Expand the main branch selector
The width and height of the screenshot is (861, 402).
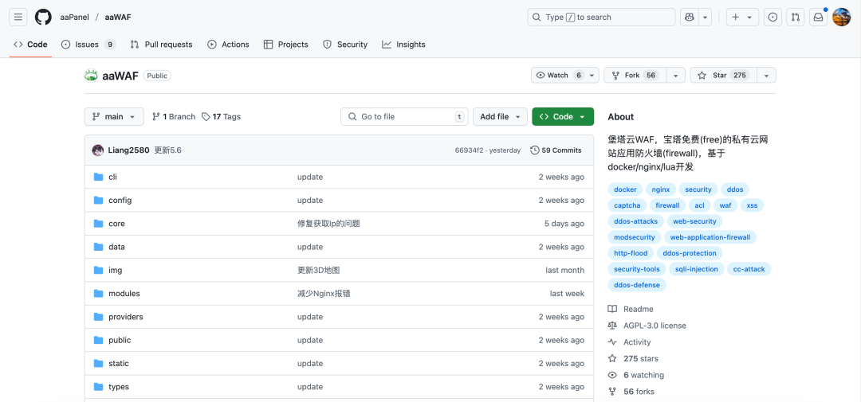tap(114, 117)
